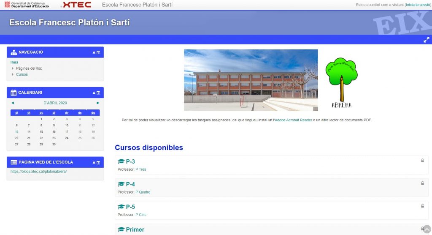Collapse the Pàgina web de l'escola block
The image size is (432, 235).
point(94,162)
